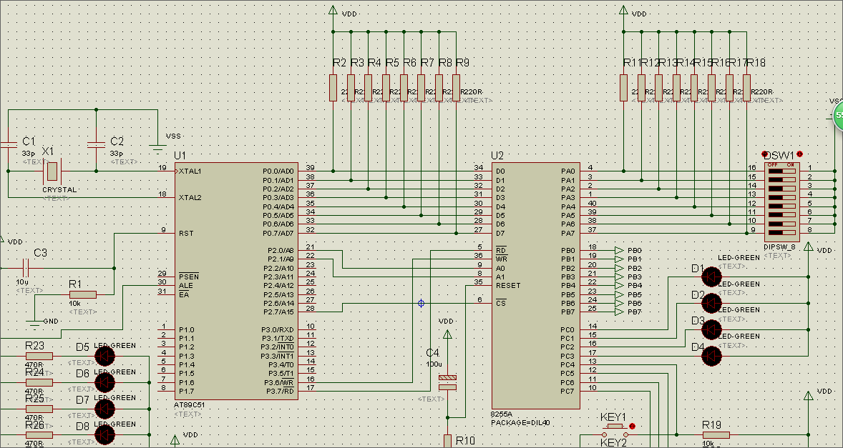Toggle DIP switch 1 on DSW1

781,171
